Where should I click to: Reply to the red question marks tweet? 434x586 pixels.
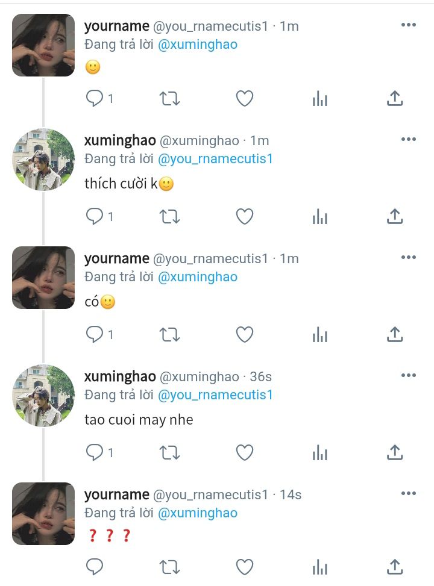click(x=94, y=567)
